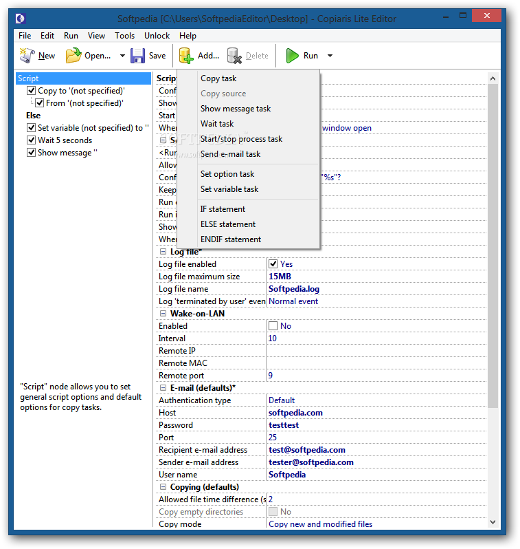Click the Normal event value
Image resolution: width=520 pixels, height=549 pixels.
(293, 301)
